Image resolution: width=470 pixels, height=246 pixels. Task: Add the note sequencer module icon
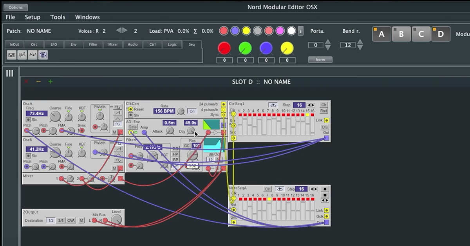(x=33, y=55)
